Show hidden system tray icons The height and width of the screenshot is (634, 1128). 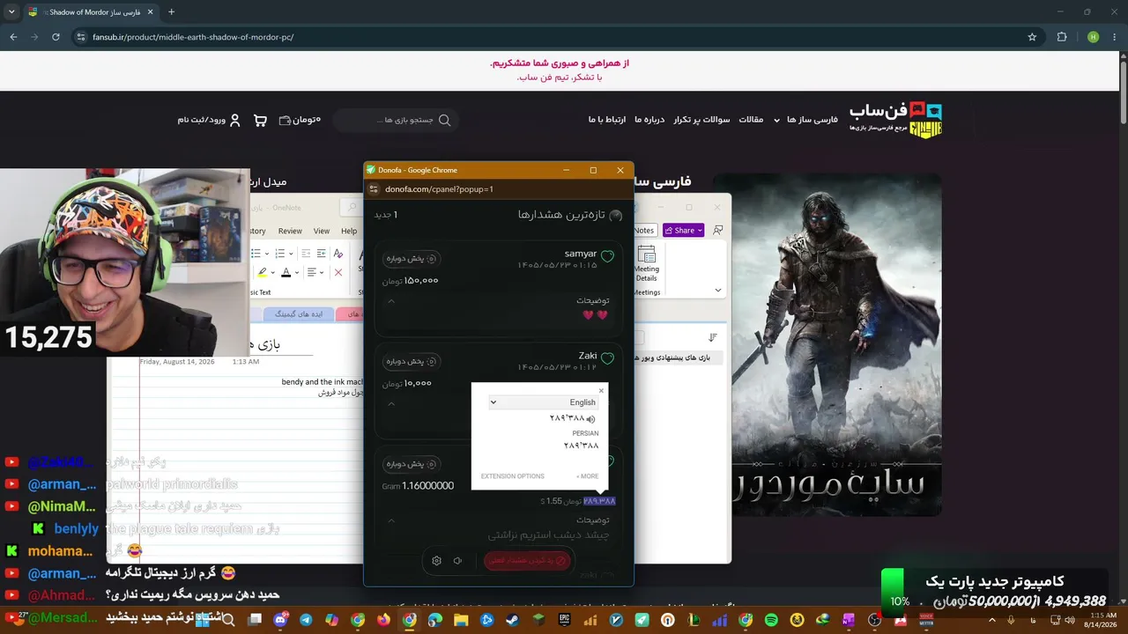click(x=993, y=620)
